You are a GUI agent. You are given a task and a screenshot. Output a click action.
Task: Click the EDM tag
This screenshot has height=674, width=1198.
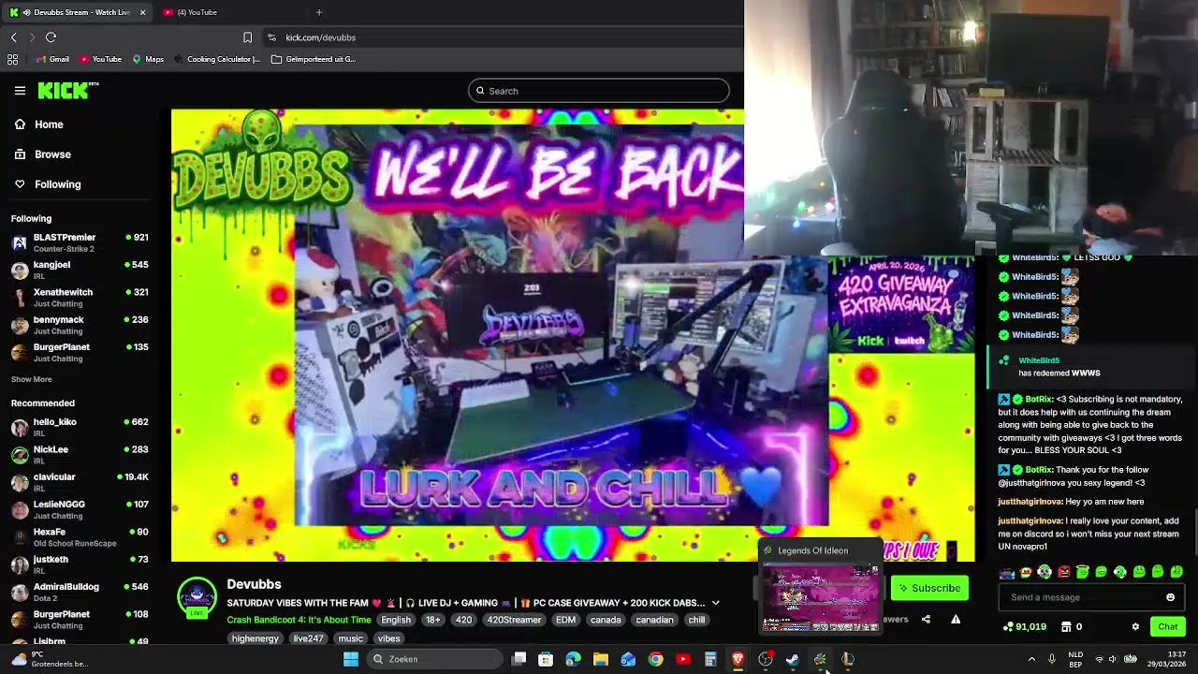coord(565,620)
